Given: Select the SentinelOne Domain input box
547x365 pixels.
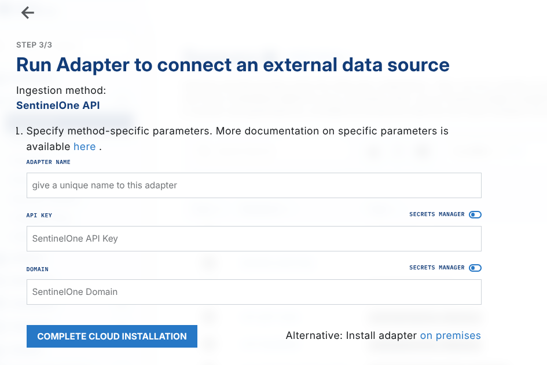Looking at the screenshot, I should [254, 292].
